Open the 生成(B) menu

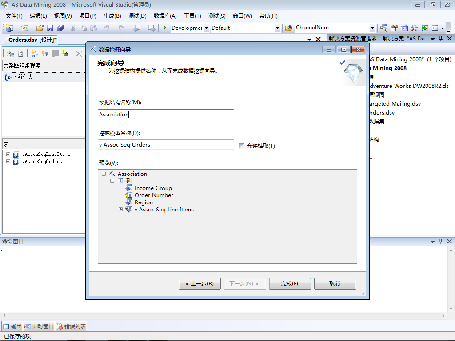pos(112,16)
